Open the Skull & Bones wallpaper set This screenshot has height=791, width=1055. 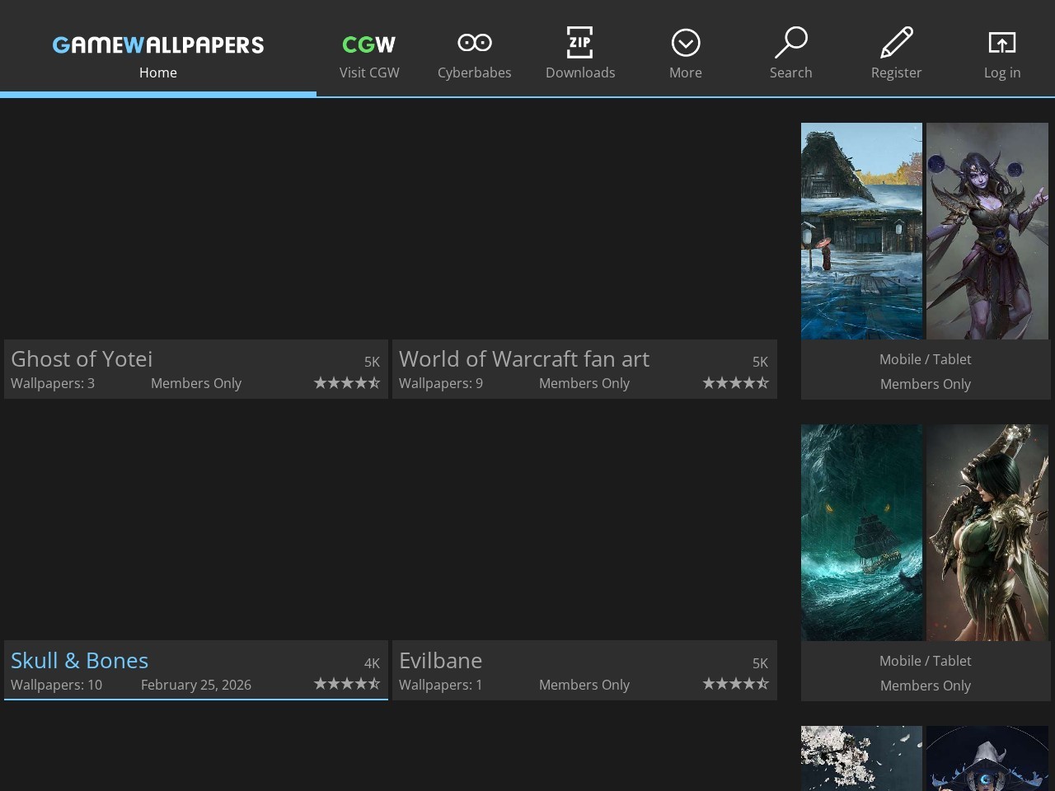click(x=80, y=661)
